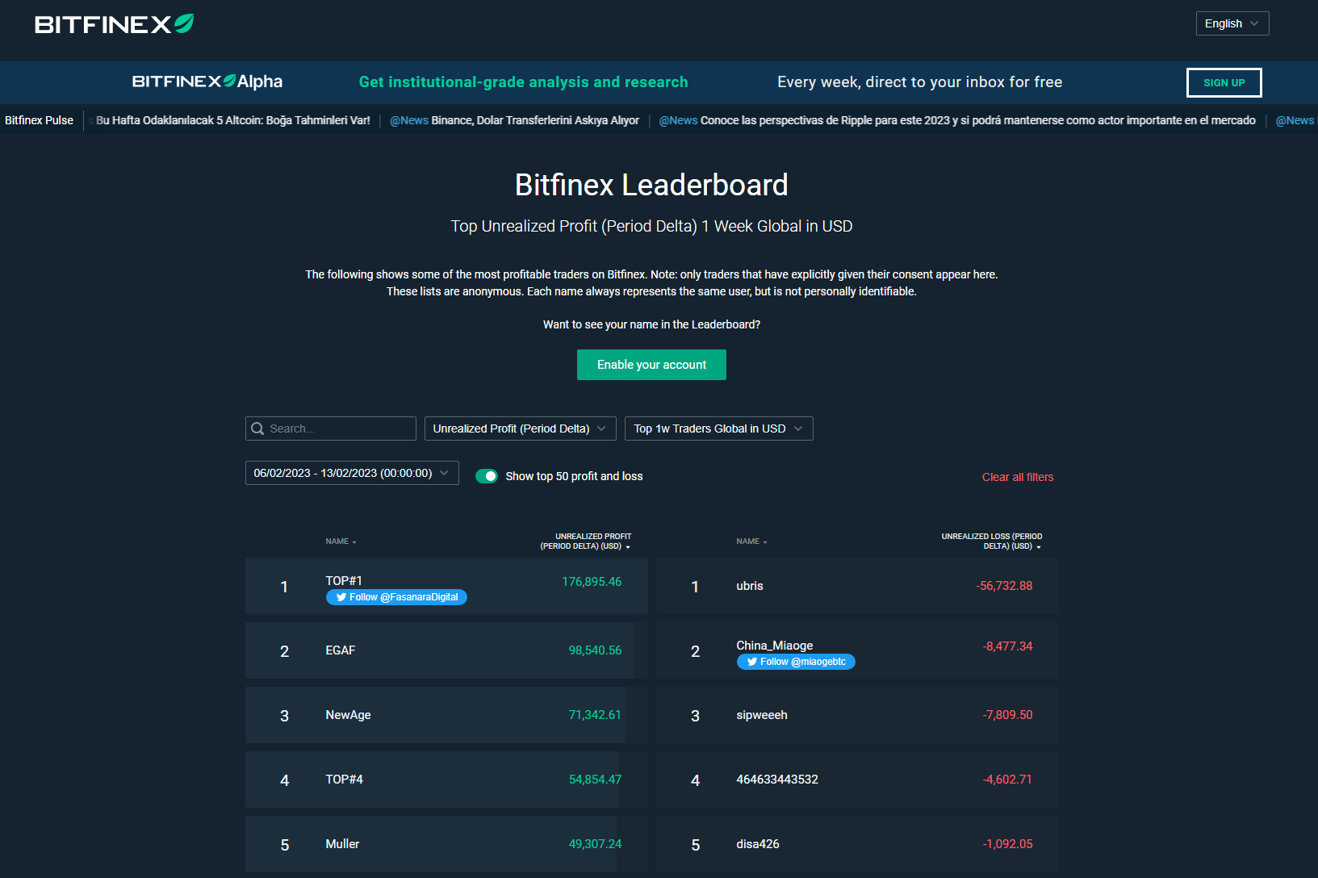Follow @miaogebtc on Twitter
Viewport: 1318px width, 878px height.
coord(796,662)
